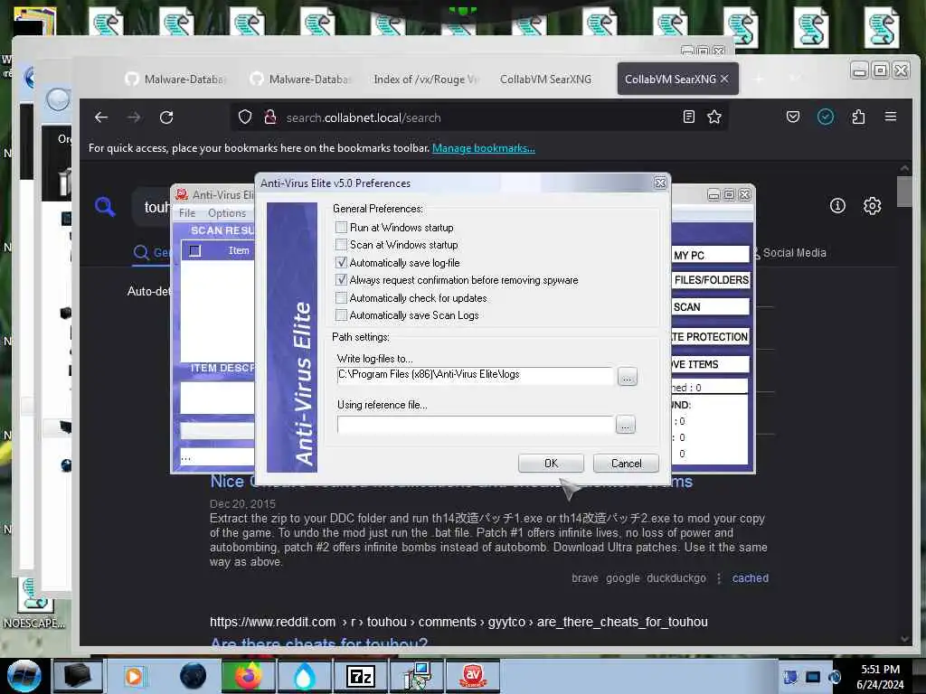The image size is (926, 694).
Task: Browse for the log-files folder
Action: click(628, 377)
